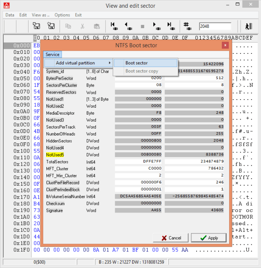
Task: Click the first save sector icon
Action: [36, 26]
